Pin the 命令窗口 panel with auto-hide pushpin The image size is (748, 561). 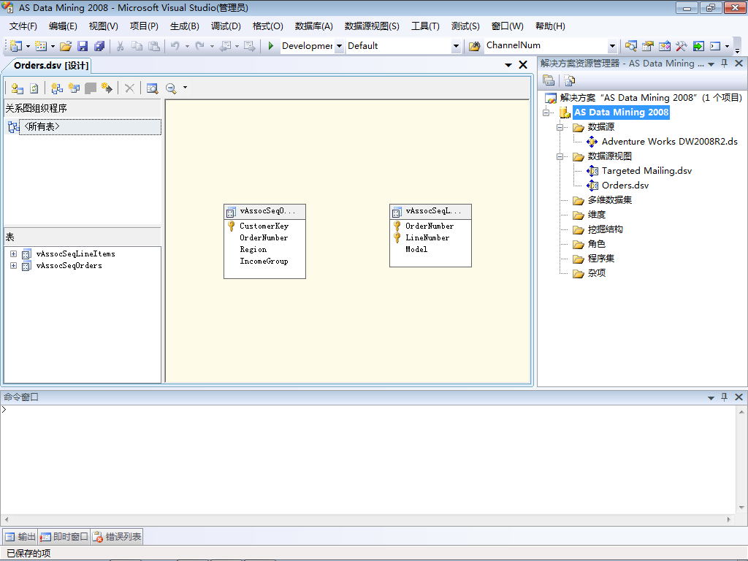[x=724, y=397]
